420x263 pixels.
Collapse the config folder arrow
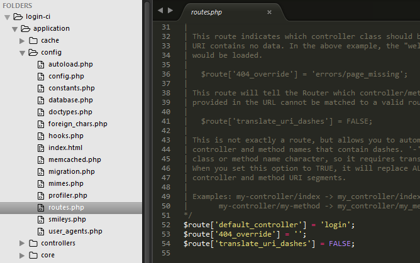coord(22,53)
